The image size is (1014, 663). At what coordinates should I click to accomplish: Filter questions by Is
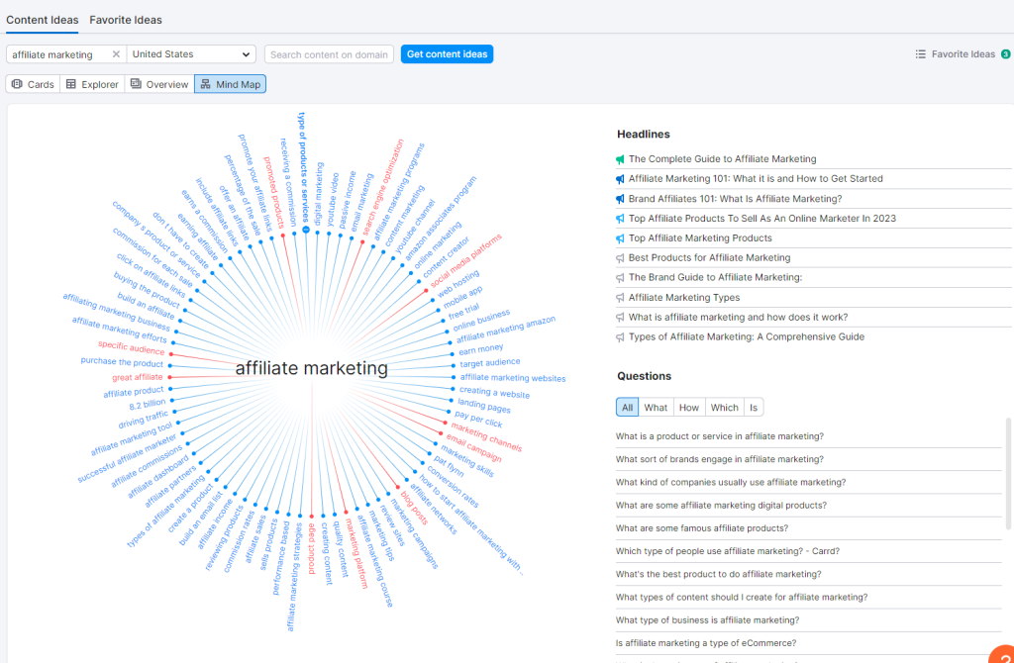(754, 407)
